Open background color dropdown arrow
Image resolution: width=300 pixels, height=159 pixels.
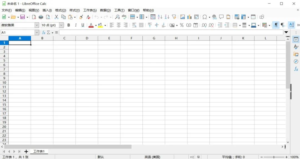(105, 25)
